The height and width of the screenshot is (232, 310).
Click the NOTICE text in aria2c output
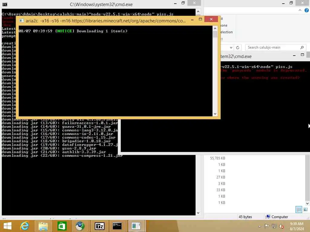[64, 31]
